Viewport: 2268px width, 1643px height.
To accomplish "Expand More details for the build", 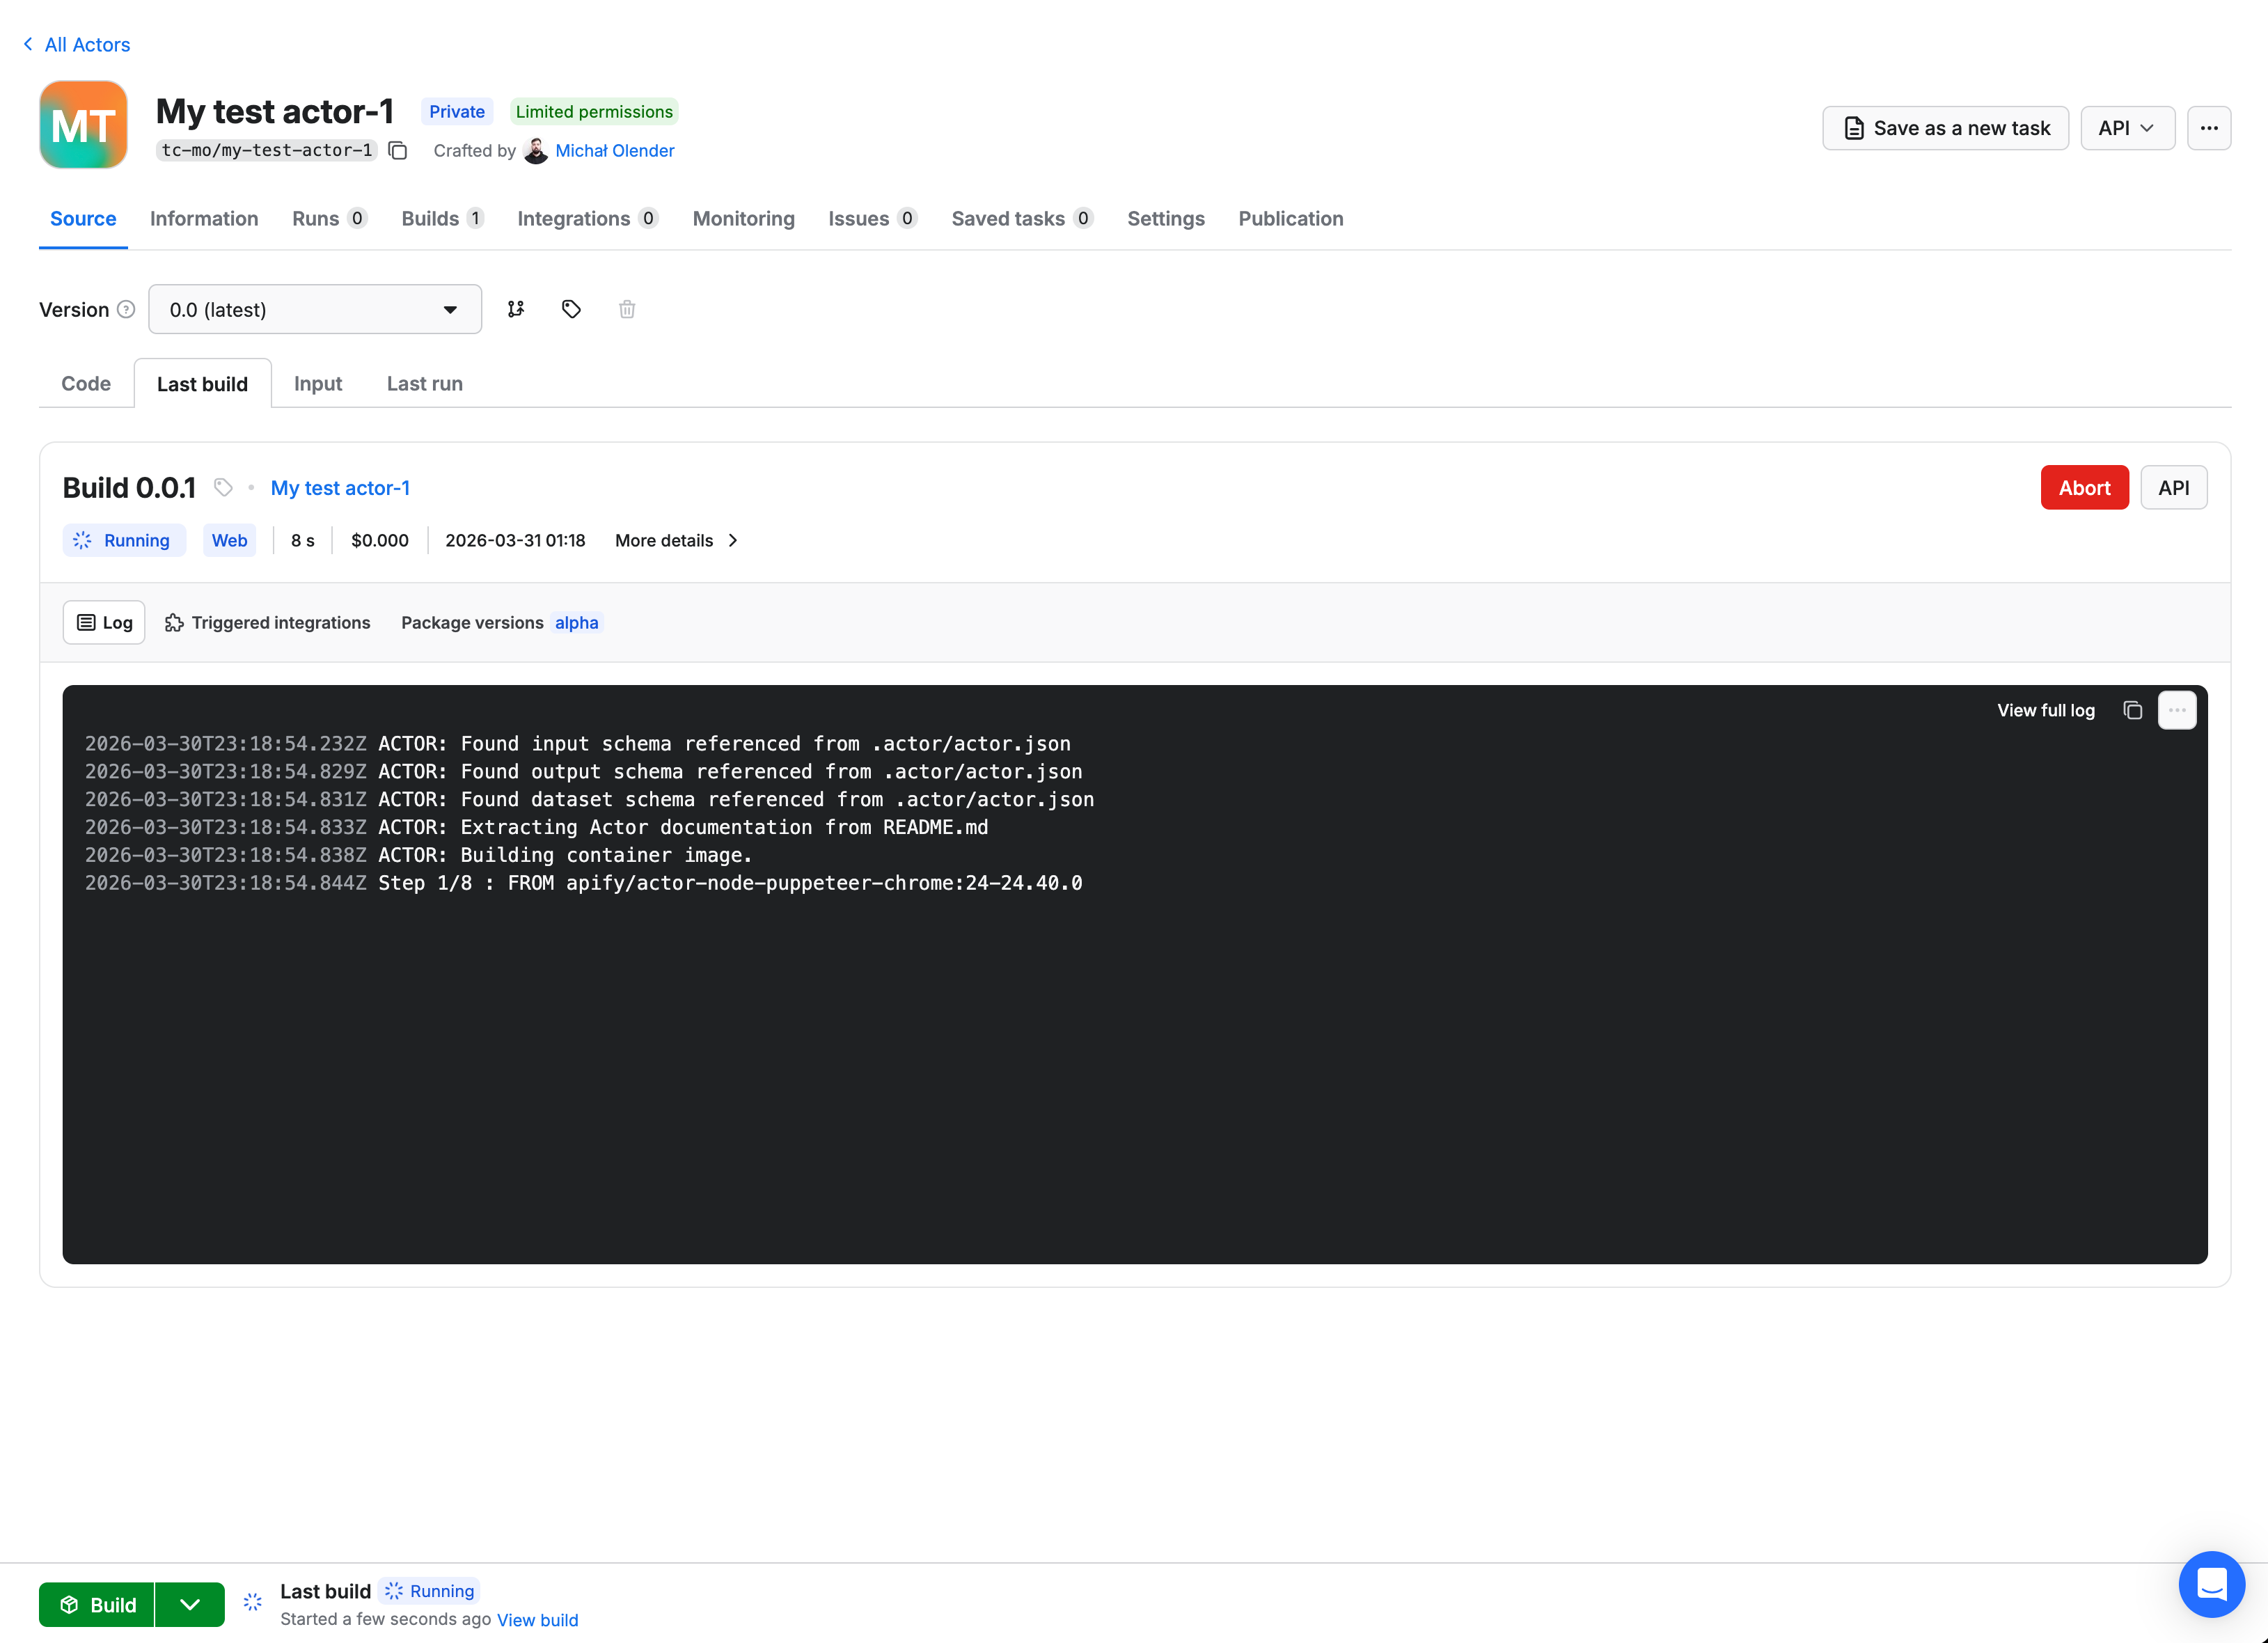I will [676, 540].
